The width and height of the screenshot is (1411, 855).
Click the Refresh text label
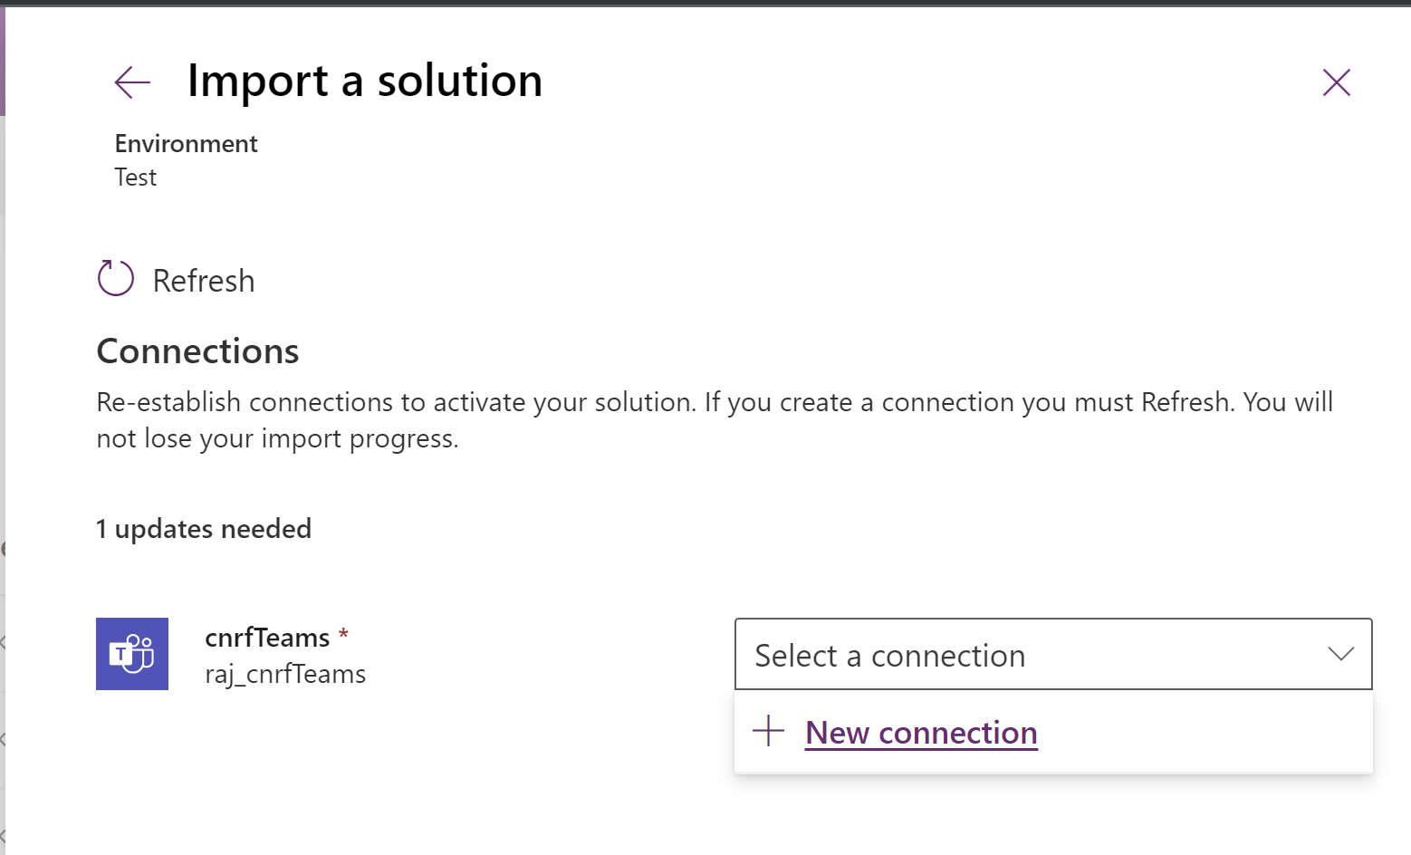tap(204, 281)
